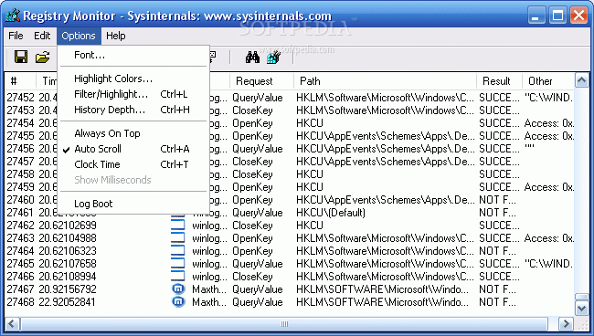Click the Save floppy disk toolbar icon
594x336 pixels.
[21, 57]
